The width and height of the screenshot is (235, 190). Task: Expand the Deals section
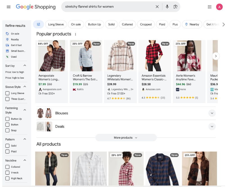coord(212,126)
